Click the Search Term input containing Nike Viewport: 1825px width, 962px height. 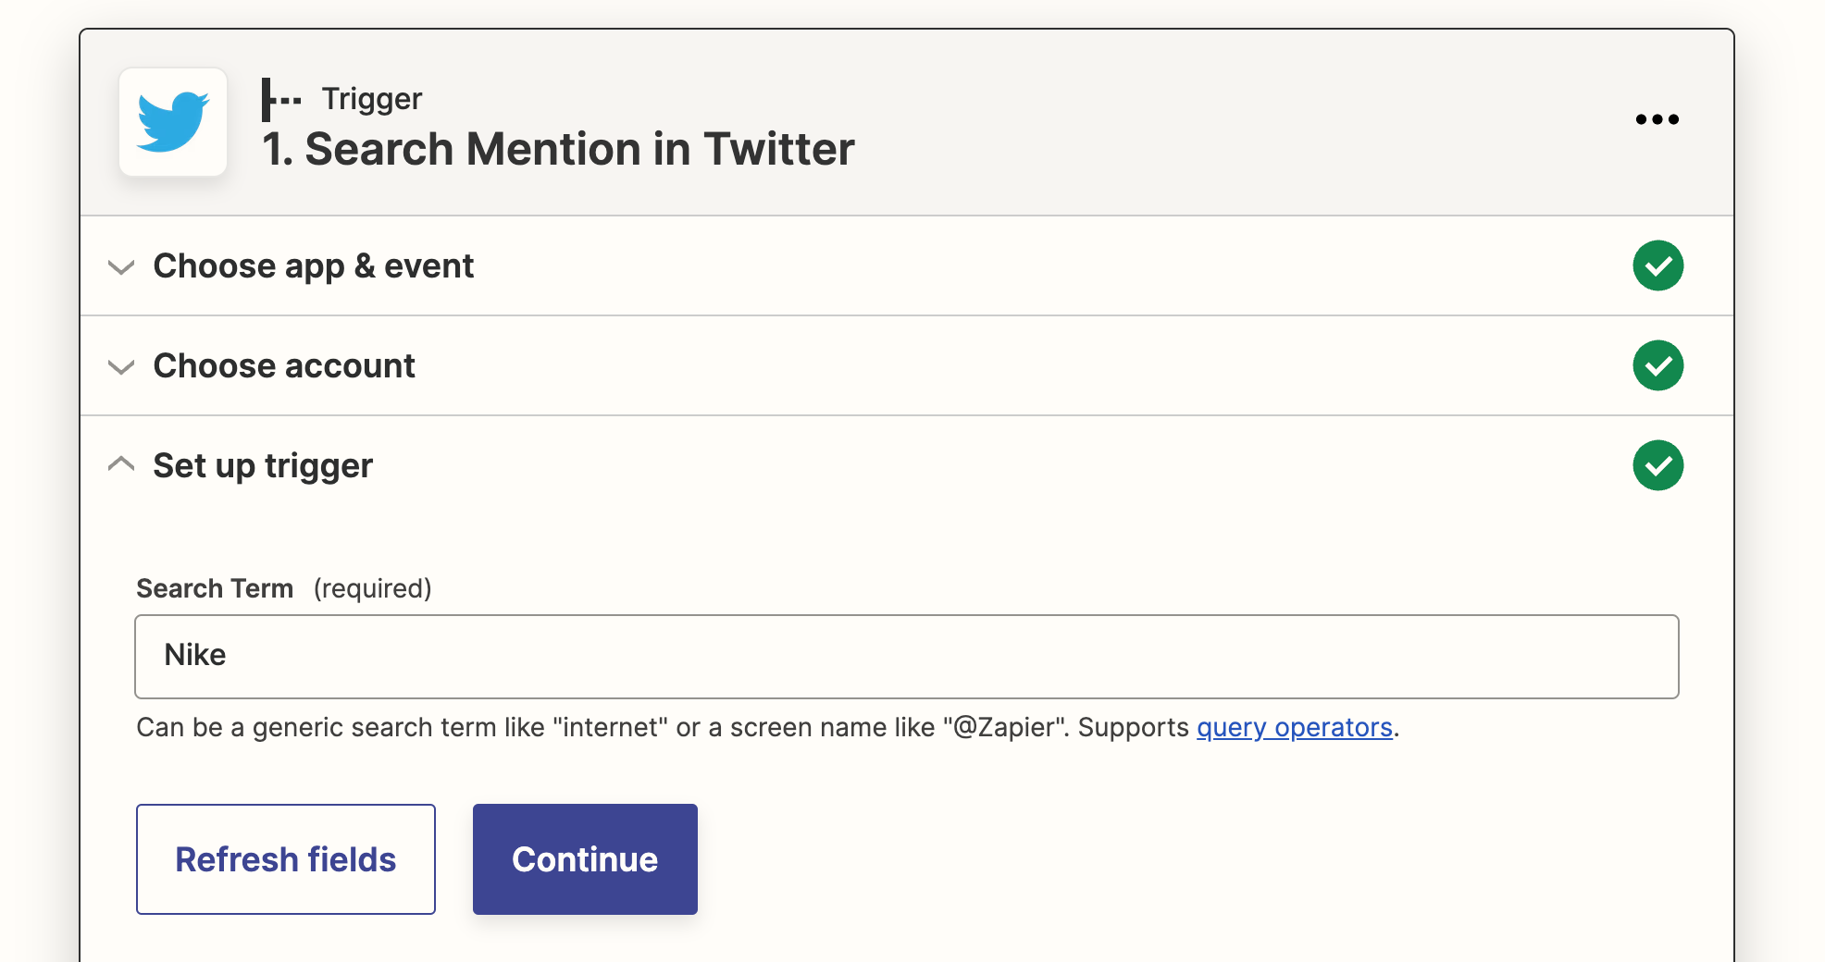pyautogui.click(x=906, y=656)
